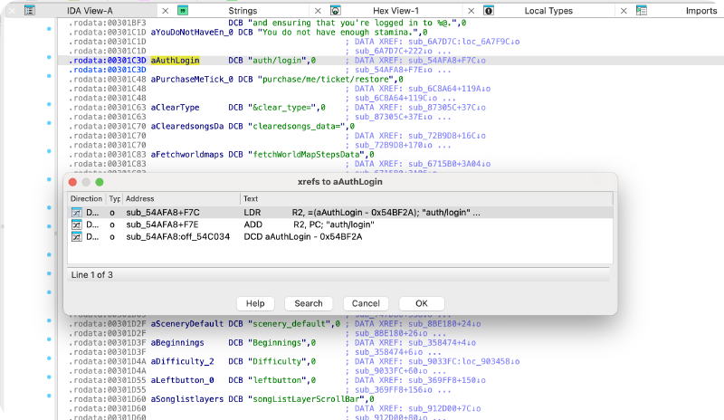Close the Local Types tab
The height and width of the screenshot is (420, 724).
pos(624,11)
